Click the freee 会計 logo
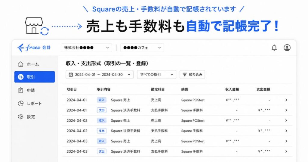 click(x=34, y=48)
